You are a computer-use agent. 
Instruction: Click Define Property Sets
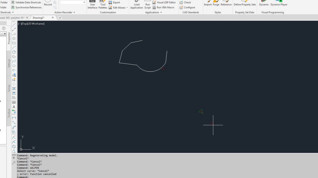244,3
